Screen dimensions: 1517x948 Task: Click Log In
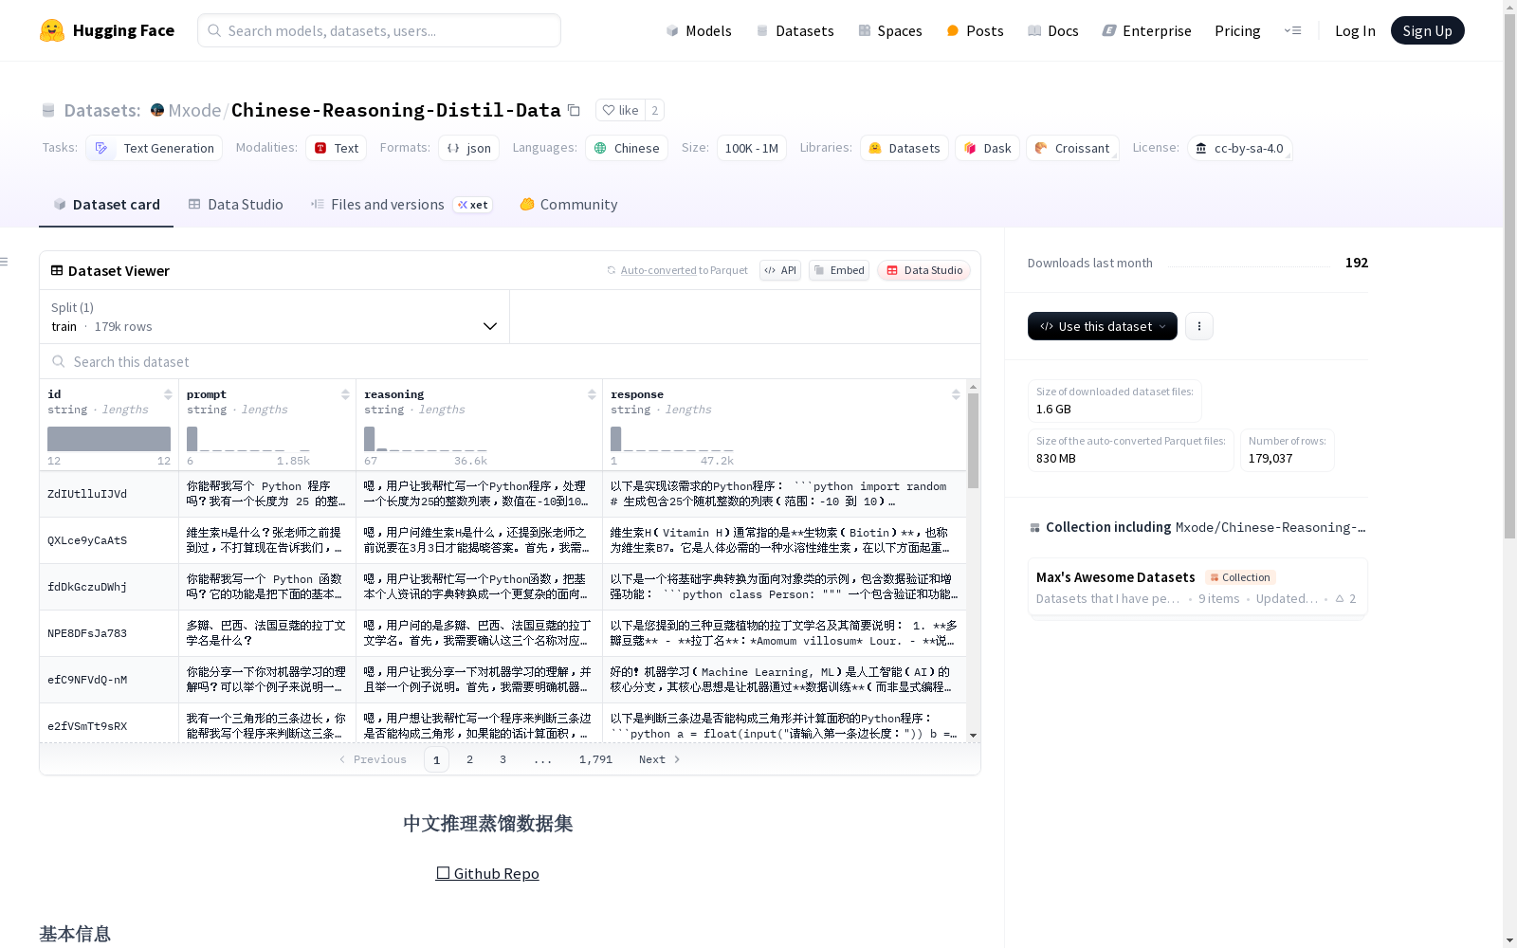pyautogui.click(x=1355, y=30)
